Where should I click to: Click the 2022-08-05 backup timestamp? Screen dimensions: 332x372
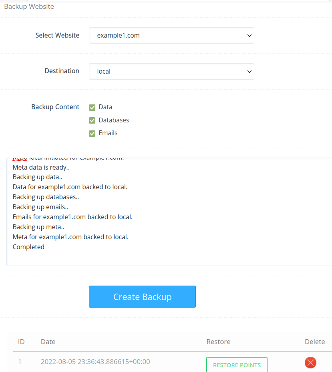click(95, 362)
